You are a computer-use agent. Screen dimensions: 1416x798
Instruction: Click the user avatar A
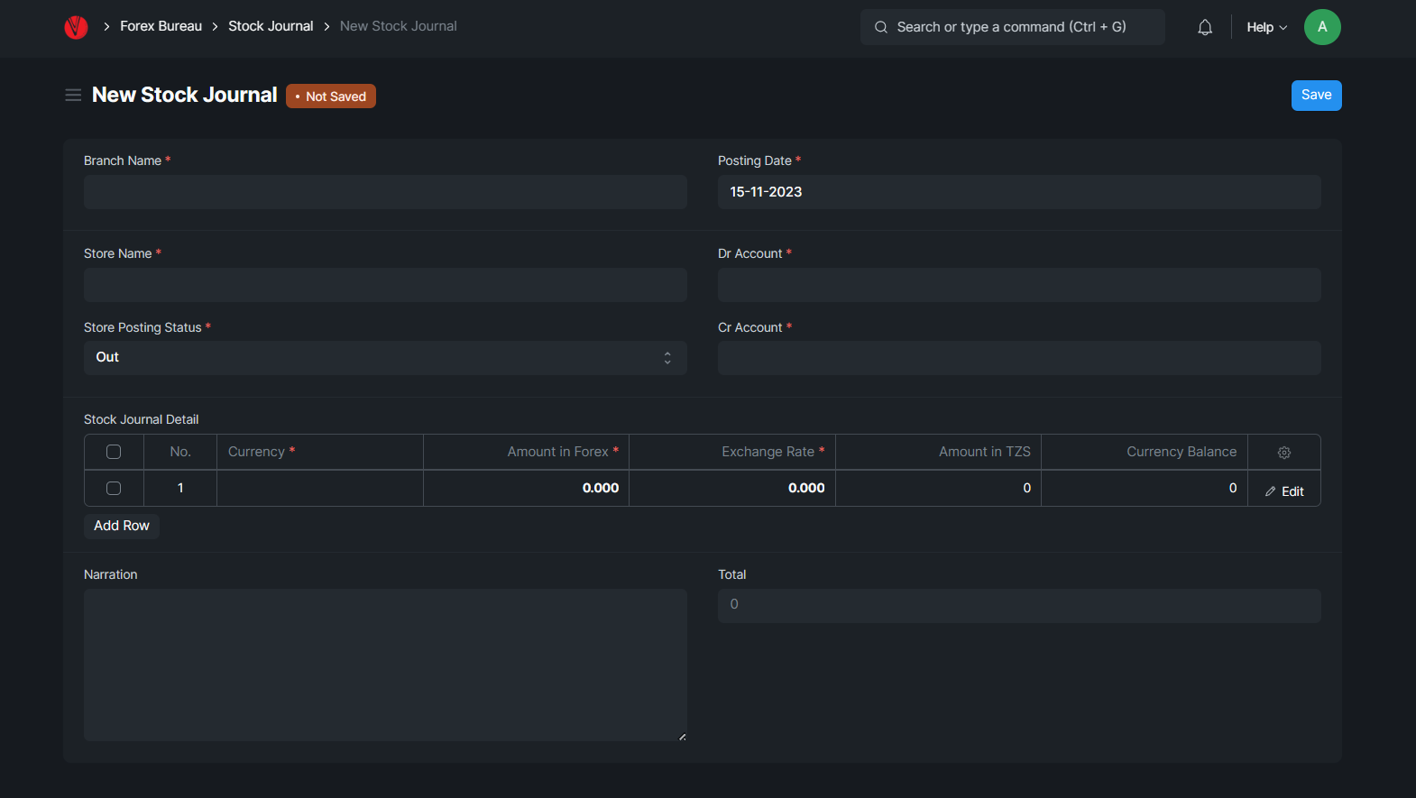tap(1322, 27)
